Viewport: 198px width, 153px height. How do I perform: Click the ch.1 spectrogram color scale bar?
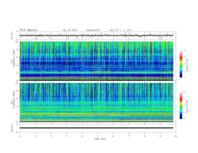coord(181,64)
